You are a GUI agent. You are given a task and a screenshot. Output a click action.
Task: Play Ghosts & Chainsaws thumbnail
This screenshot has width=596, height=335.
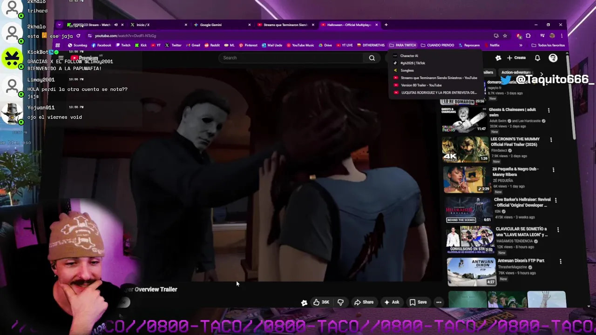464,120
